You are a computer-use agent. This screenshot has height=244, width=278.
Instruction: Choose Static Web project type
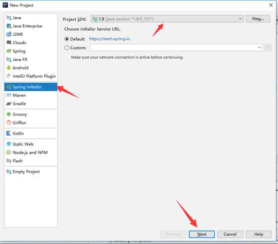click(x=31, y=144)
